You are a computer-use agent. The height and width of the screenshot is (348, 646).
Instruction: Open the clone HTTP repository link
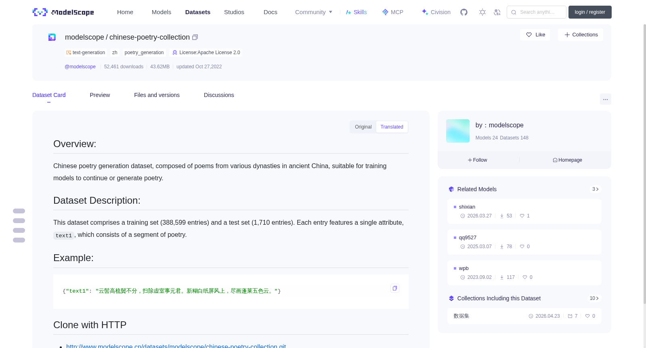point(176,346)
